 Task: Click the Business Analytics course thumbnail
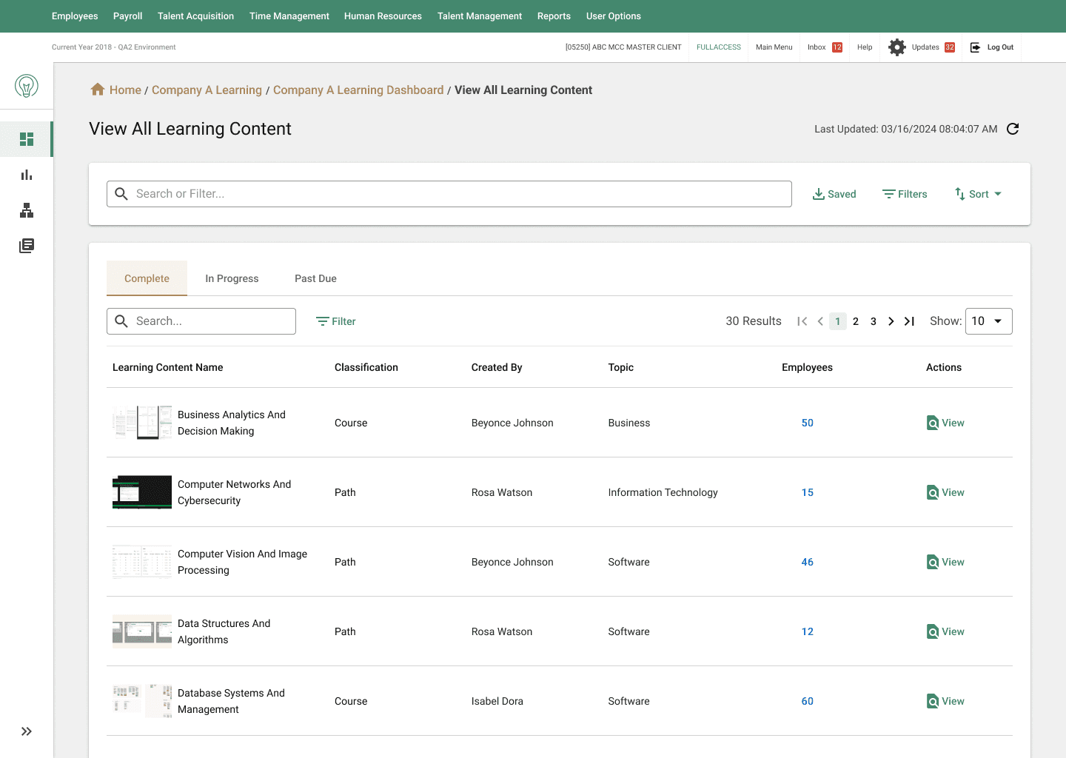[142, 423]
